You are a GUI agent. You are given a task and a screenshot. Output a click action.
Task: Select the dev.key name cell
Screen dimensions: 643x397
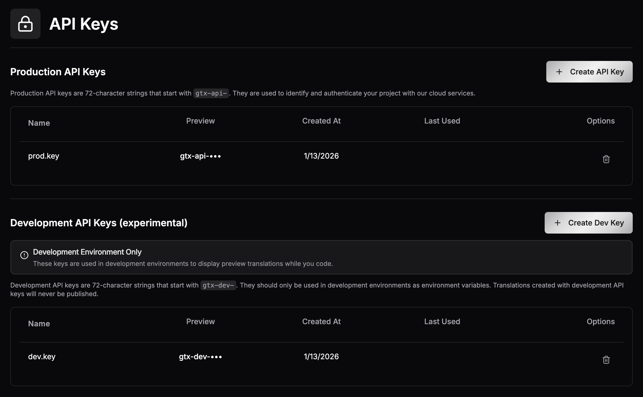[42, 357]
